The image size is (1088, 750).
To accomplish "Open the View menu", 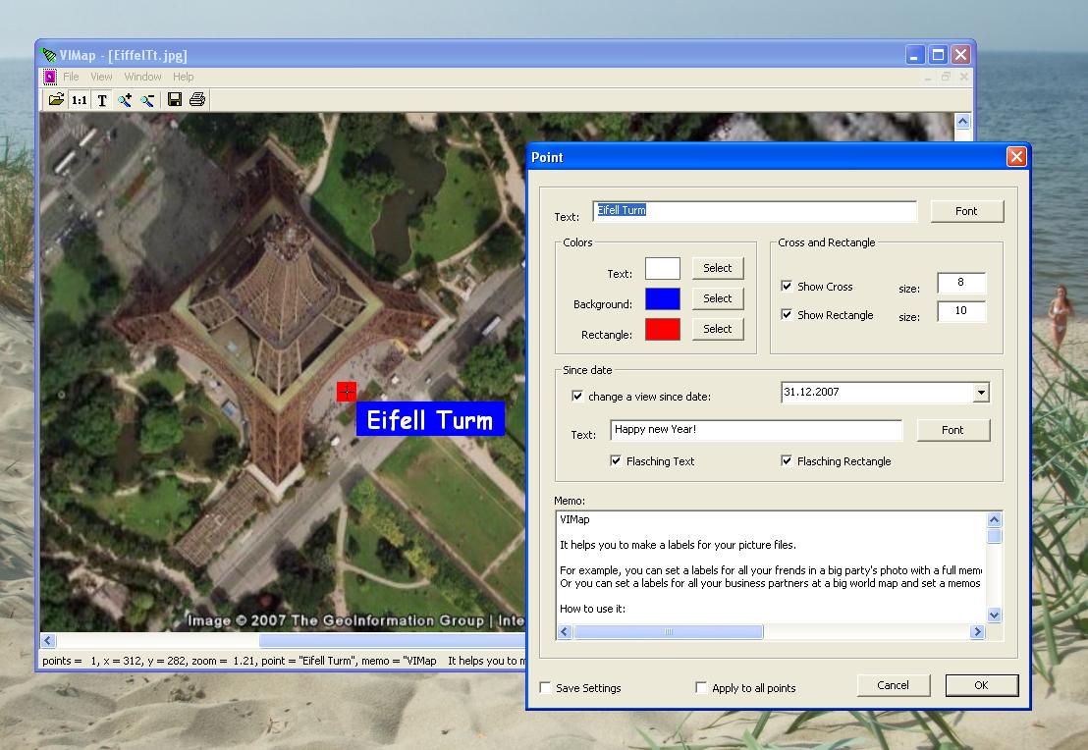I will click(101, 76).
